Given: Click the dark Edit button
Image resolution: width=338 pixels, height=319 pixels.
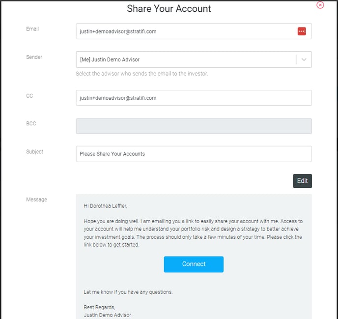Looking at the screenshot, I should point(302,181).
